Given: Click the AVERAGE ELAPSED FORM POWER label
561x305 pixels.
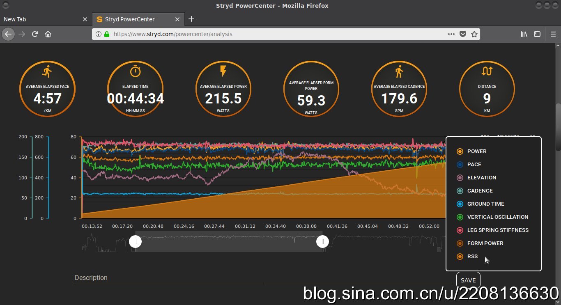Looking at the screenshot, I should pos(311,85).
